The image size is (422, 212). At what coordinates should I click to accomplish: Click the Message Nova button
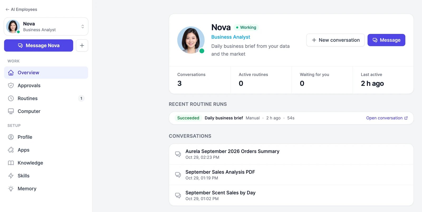tap(39, 46)
